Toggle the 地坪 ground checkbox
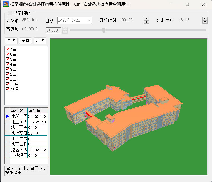 pos(8,89)
